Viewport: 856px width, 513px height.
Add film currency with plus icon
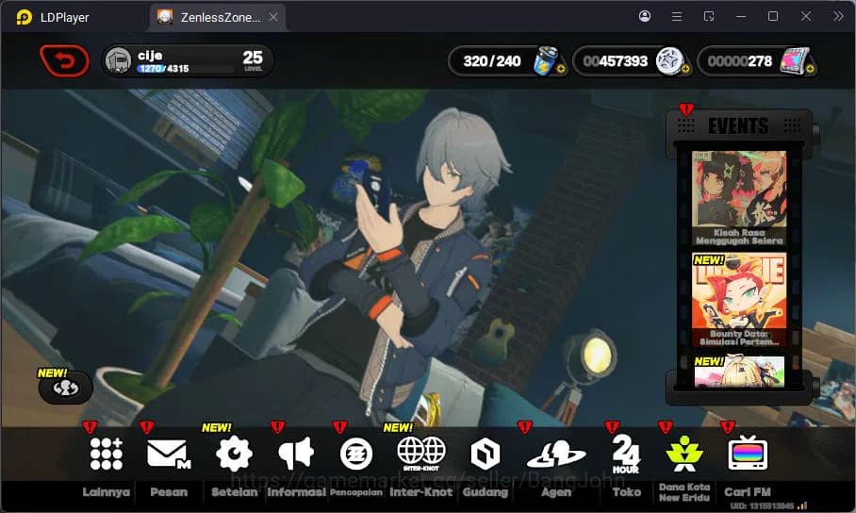(810, 69)
